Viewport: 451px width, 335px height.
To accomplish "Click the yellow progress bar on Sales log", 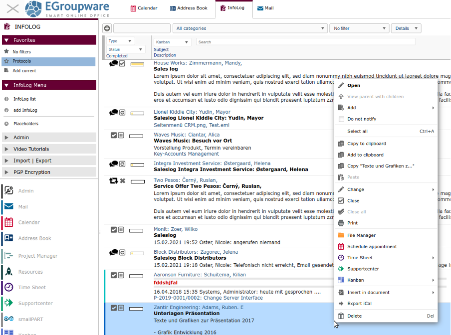I will pos(137,64).
